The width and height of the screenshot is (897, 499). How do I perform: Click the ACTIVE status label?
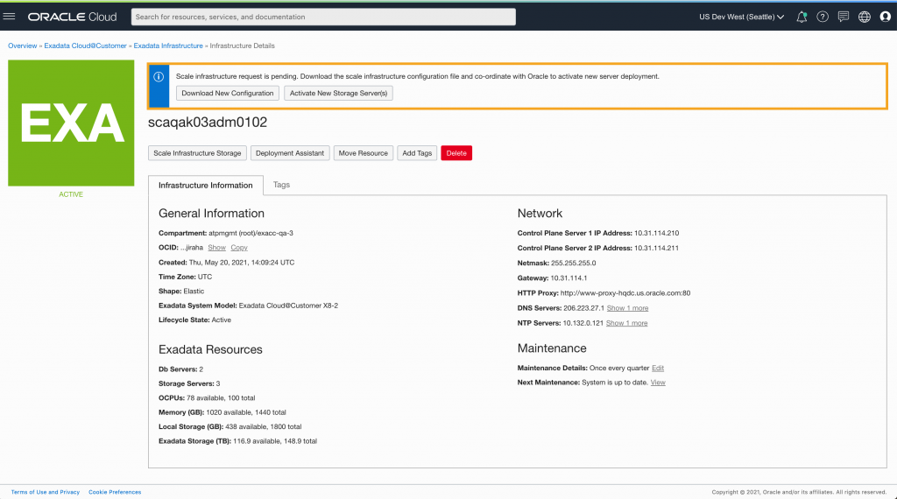pyautogui.click(x=71, y=194)
